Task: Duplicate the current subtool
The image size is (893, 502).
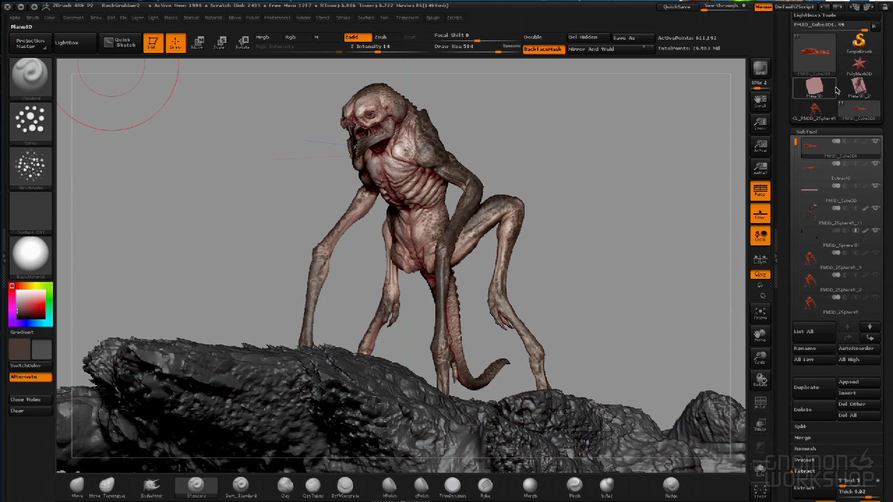Action: pos(813,388)
